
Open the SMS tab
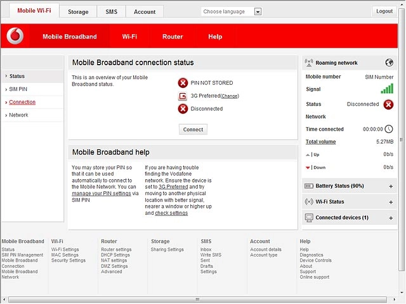[112, 12]
